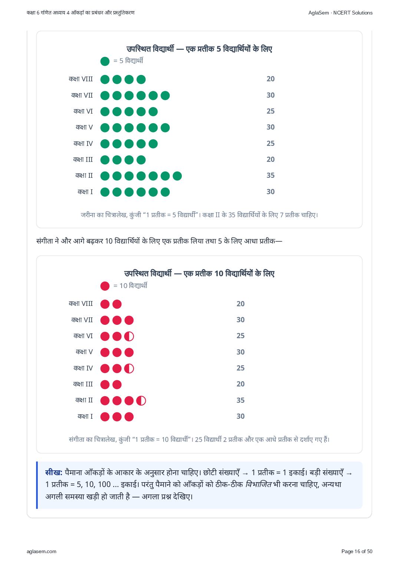Click the first green circle in कक्षा VIII row
The width and height of the screenshot is (399, 565).
[105, 79]
